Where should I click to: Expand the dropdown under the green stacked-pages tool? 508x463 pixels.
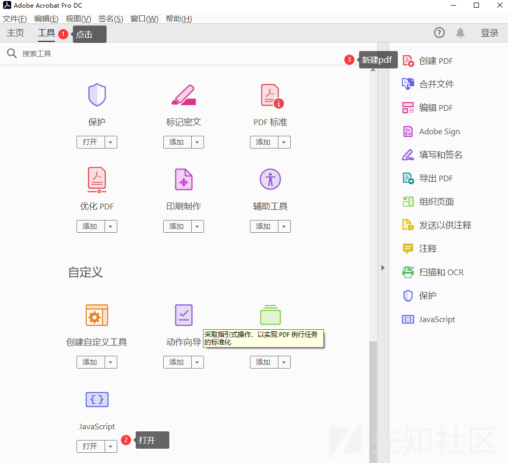pos(284,362)
